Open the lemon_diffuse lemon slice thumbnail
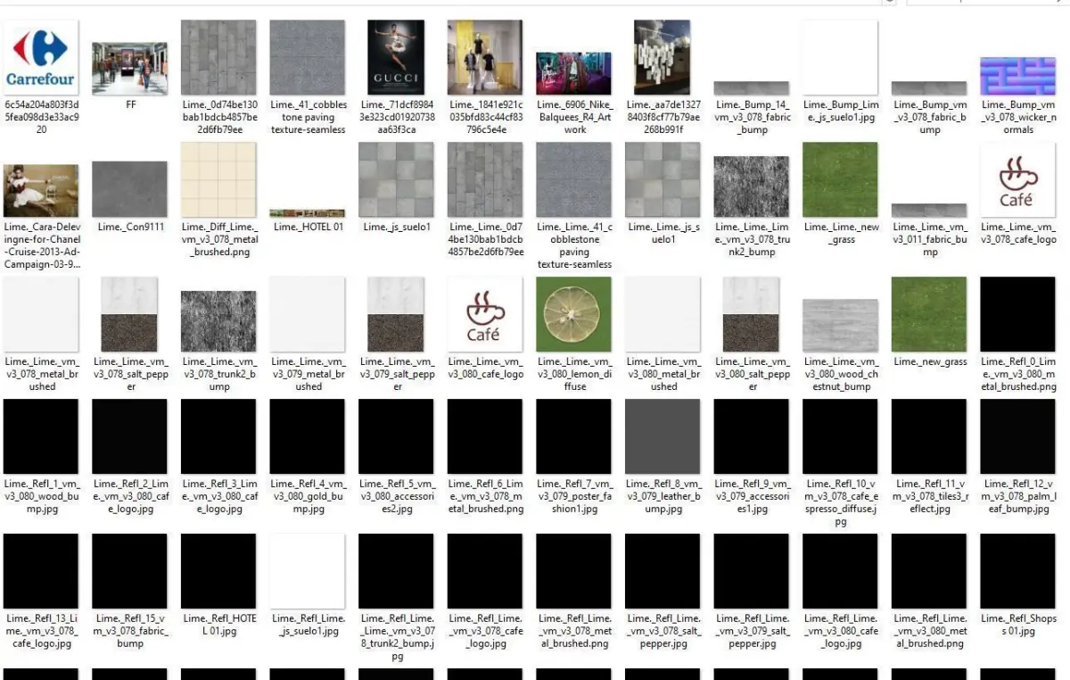The width and height of the screenshot is (1070, 680). [574, 314]
